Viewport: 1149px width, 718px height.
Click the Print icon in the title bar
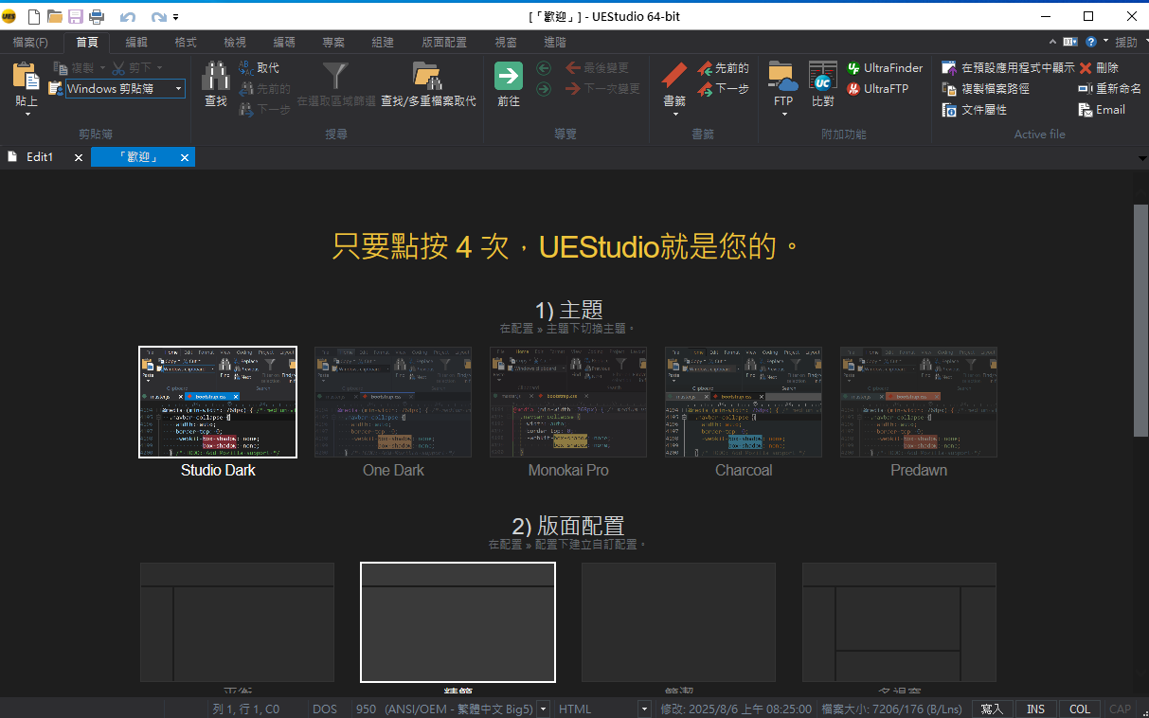97,16
